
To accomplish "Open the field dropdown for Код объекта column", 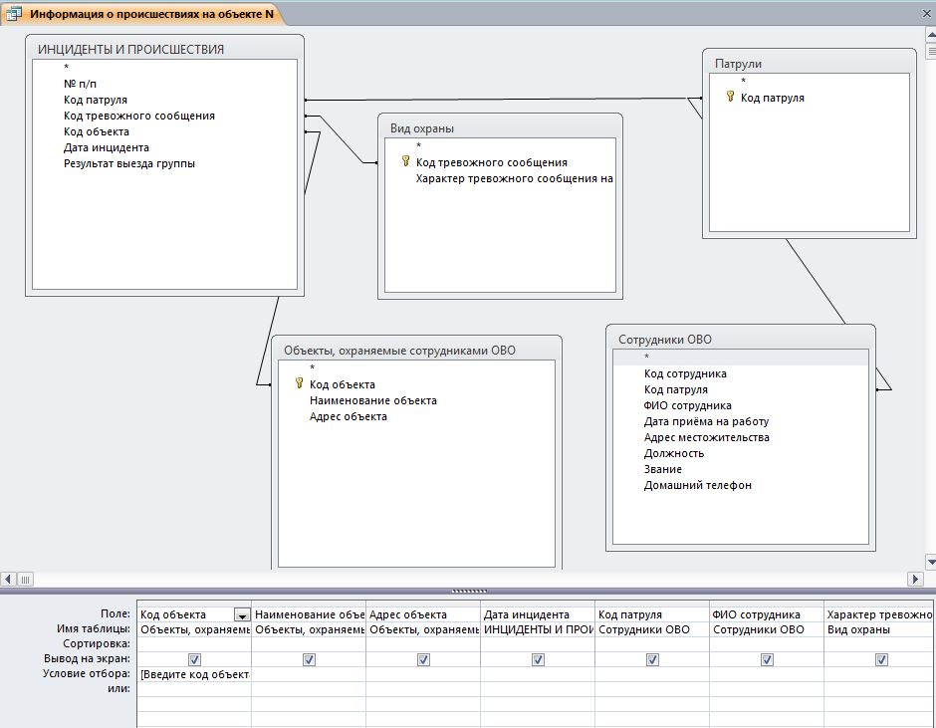I will (242, 615).
